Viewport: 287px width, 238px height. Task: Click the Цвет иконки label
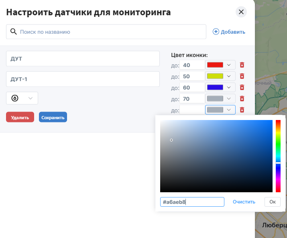click(x=189, y=55)
